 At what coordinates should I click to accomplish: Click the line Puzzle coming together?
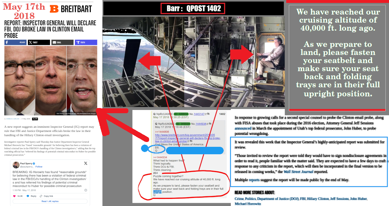pyautogui.click(x=169, y=177)
